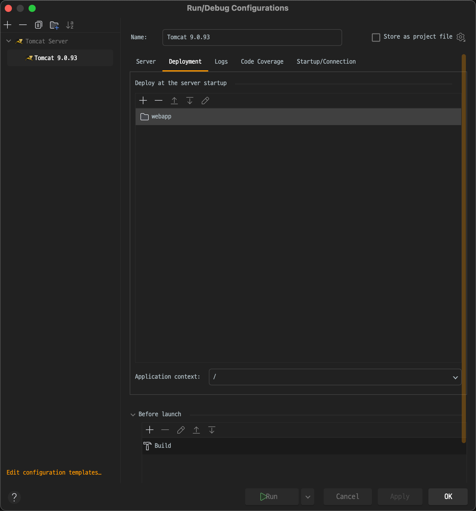
Task: Edit Before launch task with pencil
Action: pos(181,430)
